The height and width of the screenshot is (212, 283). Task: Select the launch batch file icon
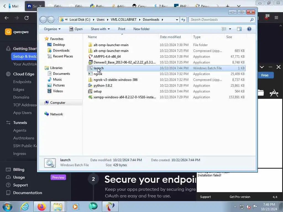click(x=90, y=68)
